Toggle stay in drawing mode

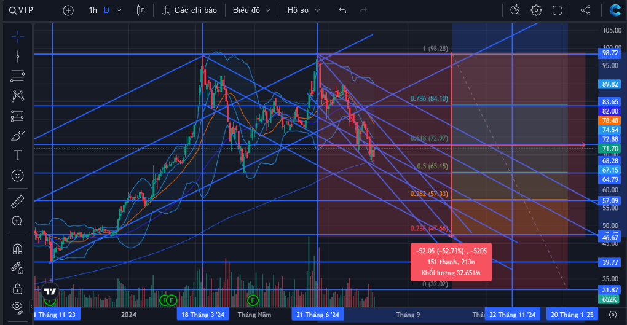[x=17, y=268]
